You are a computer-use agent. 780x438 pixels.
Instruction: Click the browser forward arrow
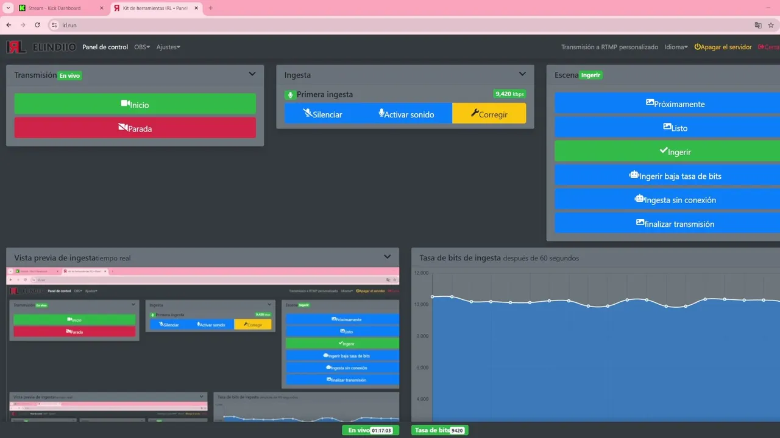coord(23,25)
